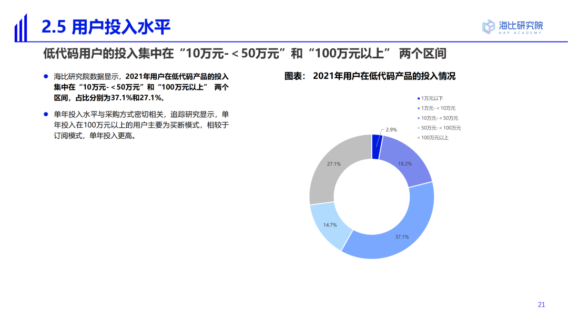The image size is (568, 319).
Task: Click legend label 1万元-<10万元
Action: click(x=438, y=108)
